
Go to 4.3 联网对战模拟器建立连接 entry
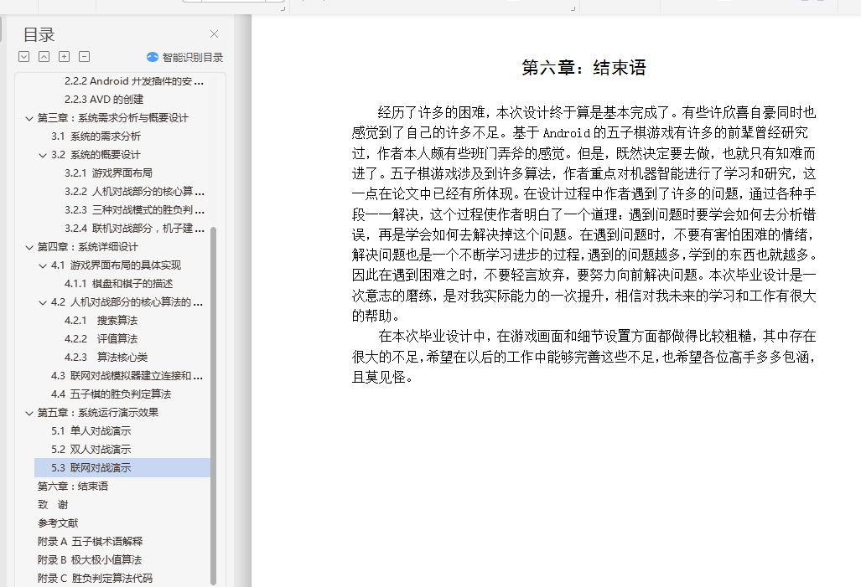point(127,376)
